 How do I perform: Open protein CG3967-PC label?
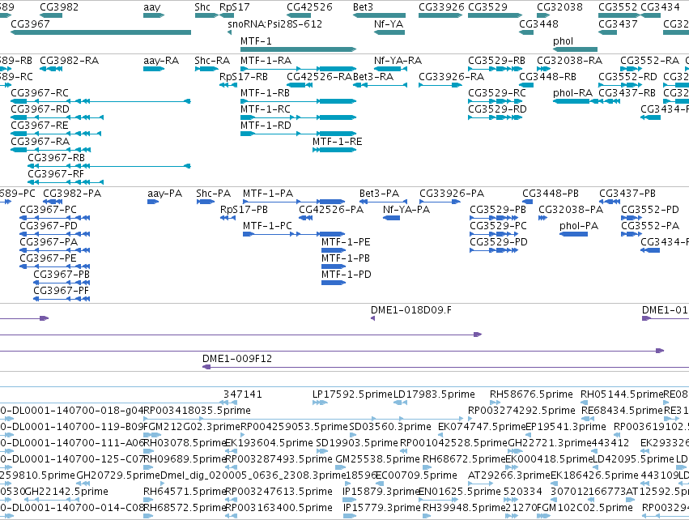48,210
